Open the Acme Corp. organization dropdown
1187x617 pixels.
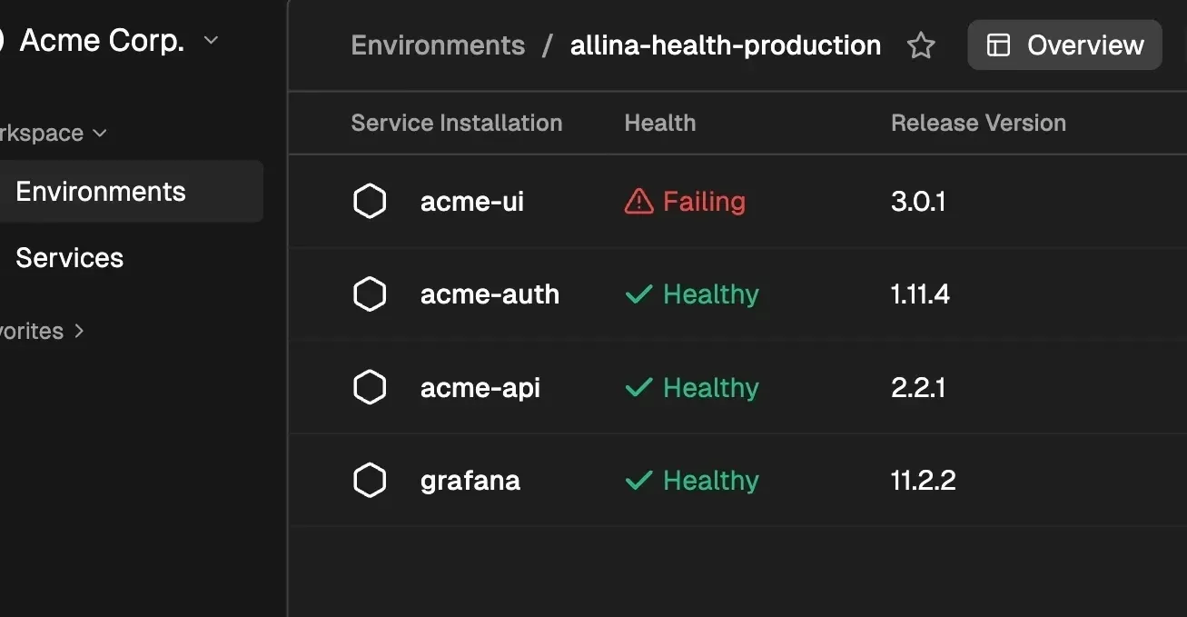[211, 40]
